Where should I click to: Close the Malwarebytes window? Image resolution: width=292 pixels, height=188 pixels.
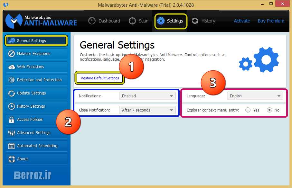(x=282, y=4)
